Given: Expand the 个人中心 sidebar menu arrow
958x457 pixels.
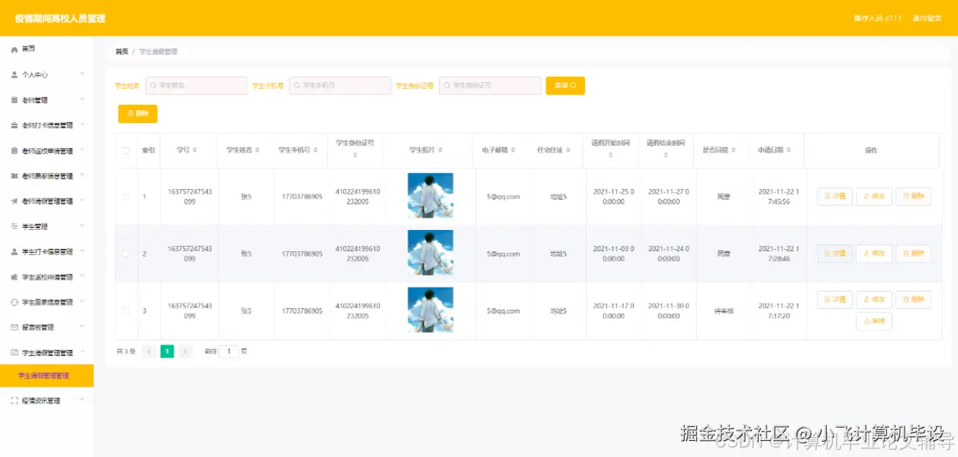Looking at the screenshot, I should [82, 74].
